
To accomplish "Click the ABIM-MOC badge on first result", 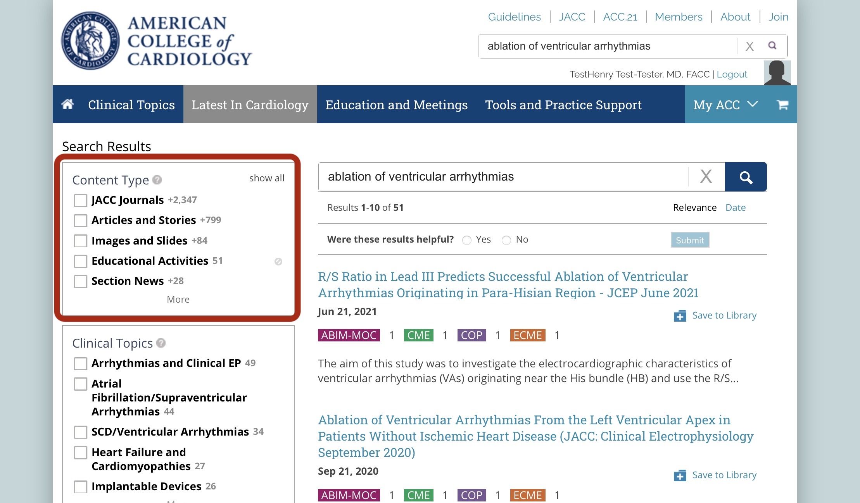I will 349,335.
